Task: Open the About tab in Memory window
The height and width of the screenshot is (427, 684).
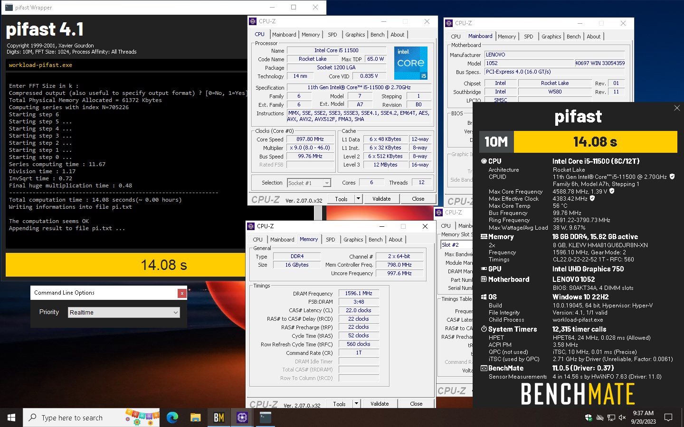Action: coord(396,240)
